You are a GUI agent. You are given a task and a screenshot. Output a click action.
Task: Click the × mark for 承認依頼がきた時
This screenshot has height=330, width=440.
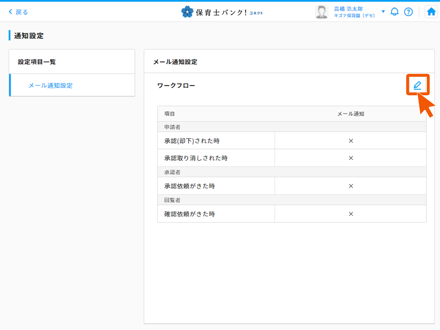pyautogui.click(x=351, y=186)
